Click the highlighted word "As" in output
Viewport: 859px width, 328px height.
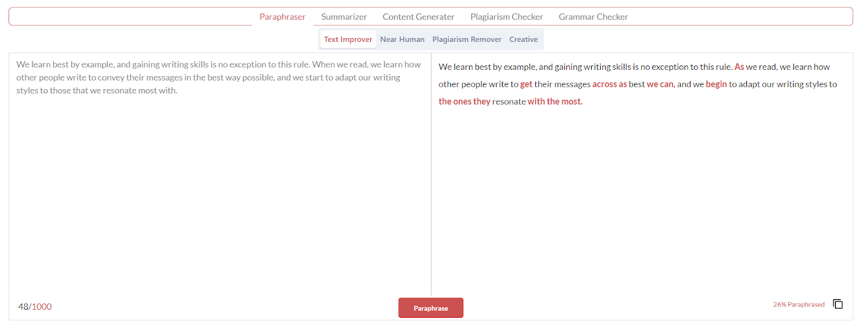(739, 67)
